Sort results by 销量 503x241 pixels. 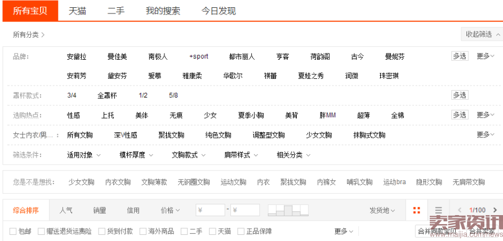click(x=100, y=211)
